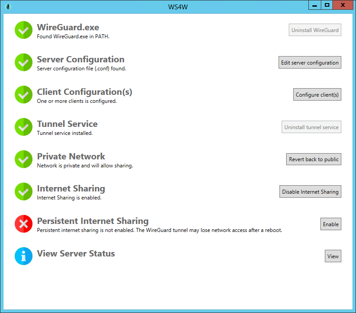Viewport: 356px width, 313px height.
Task: Click the Tunnel Service heading
Action: click(x=67, y=124)
